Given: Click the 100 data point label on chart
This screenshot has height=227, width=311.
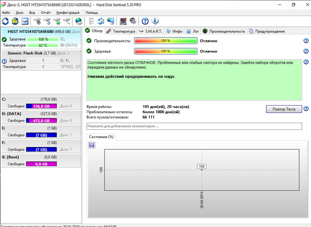Looking at the screenshot, I should [201, 166].
